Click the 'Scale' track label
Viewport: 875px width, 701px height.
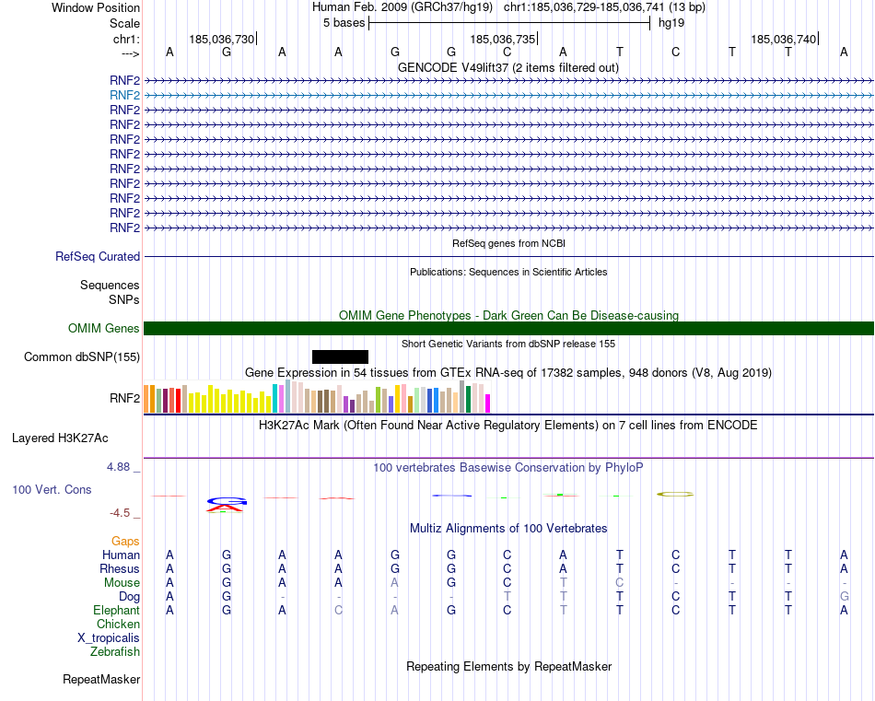[124, 23]
